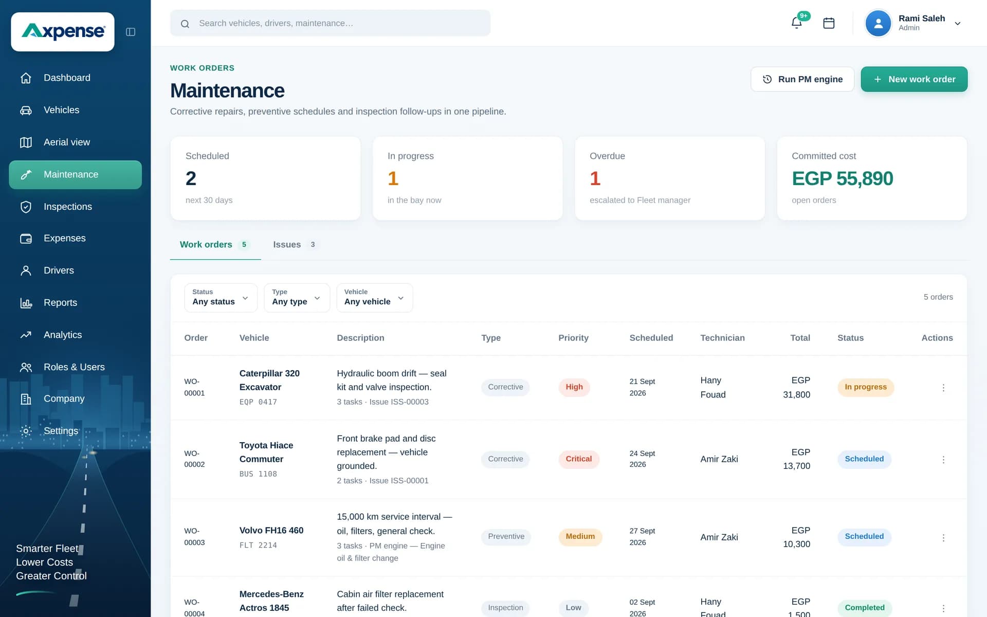Click the Toyota Hiace Commuter vehicle name
Screen dimensions: 987x617
[266, 452]
